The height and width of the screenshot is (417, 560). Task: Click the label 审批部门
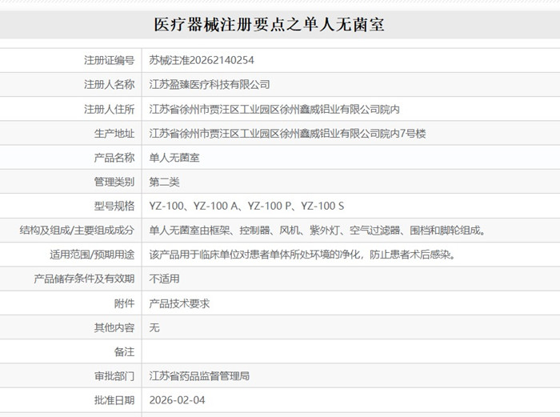click(114, 376)
